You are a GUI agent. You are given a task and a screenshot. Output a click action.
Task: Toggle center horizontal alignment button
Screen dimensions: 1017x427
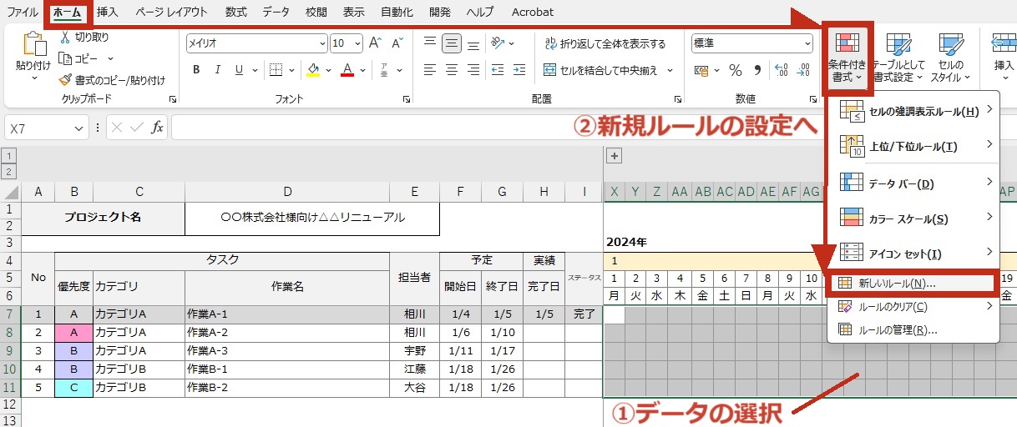[452, 70]
